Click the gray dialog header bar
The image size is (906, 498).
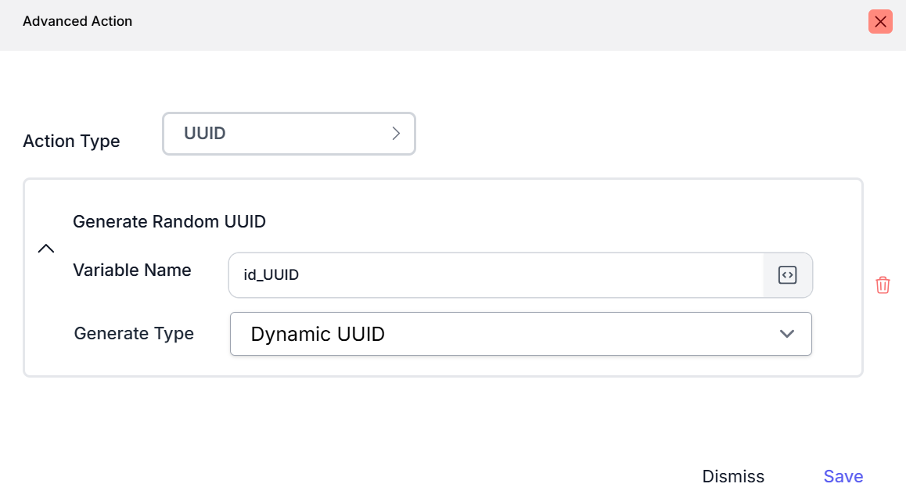(469, 23)
